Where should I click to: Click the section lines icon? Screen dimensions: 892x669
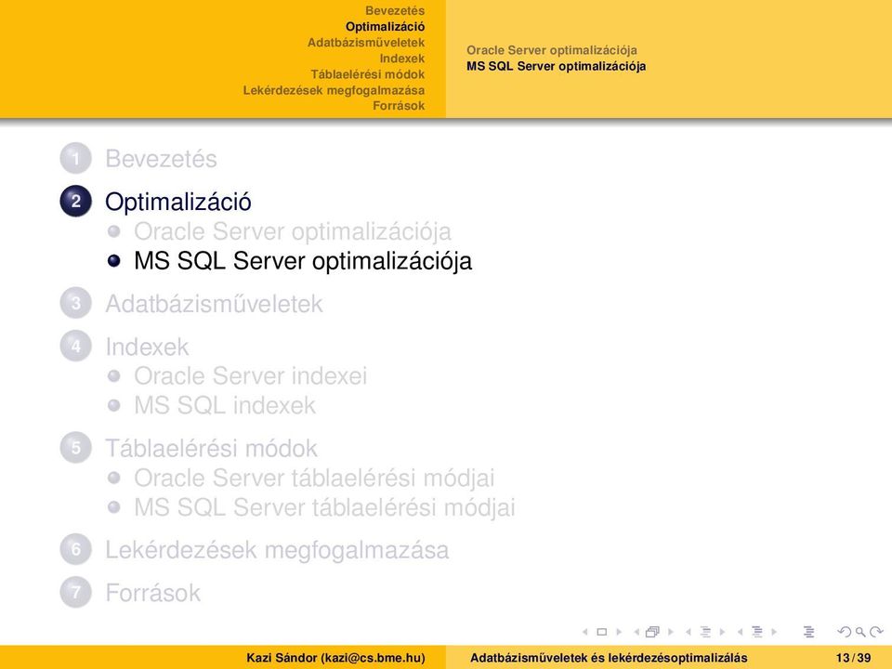pos(757,632)
